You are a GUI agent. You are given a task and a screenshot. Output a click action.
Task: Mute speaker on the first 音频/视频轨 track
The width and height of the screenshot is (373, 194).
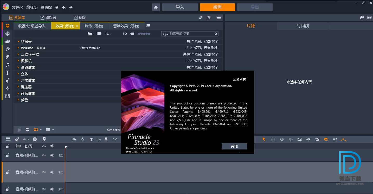tap(52, 155)
